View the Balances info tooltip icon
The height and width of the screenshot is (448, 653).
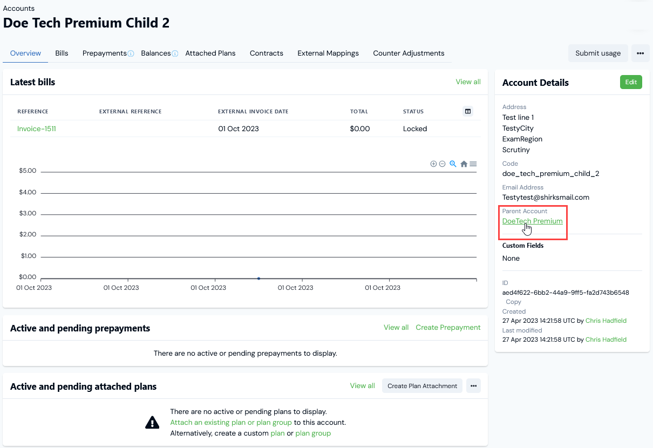tap(175, 53)
